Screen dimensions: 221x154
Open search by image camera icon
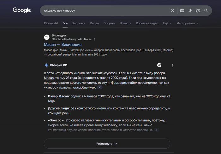click(x=198, y=10)
